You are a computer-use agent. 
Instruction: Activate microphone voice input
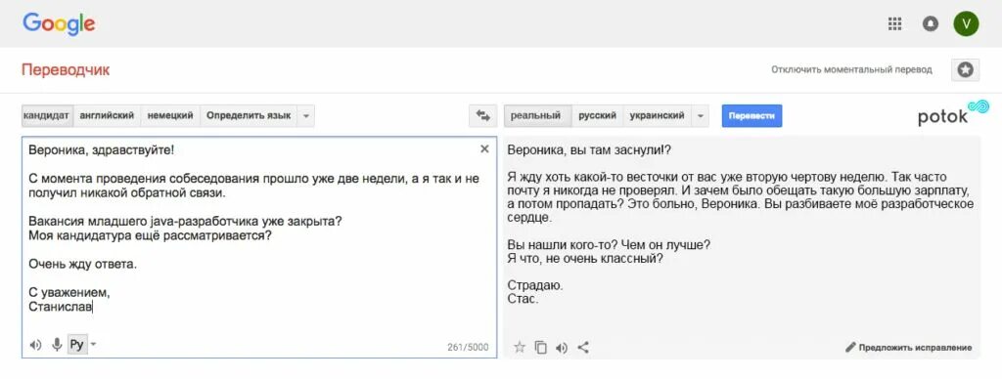point(57,345)
